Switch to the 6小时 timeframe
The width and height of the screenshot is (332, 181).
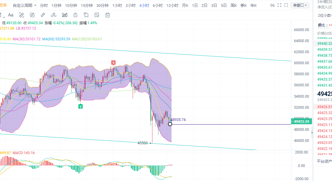coord(158,5)
